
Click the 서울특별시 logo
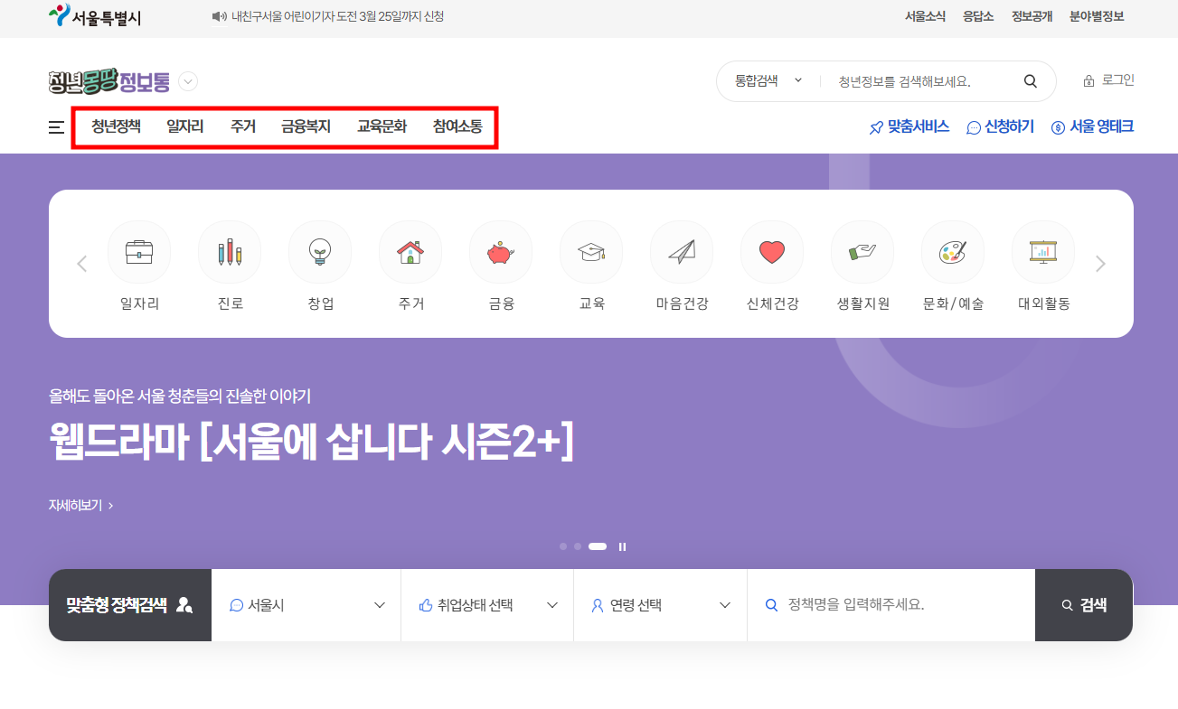tap(95, 16)
